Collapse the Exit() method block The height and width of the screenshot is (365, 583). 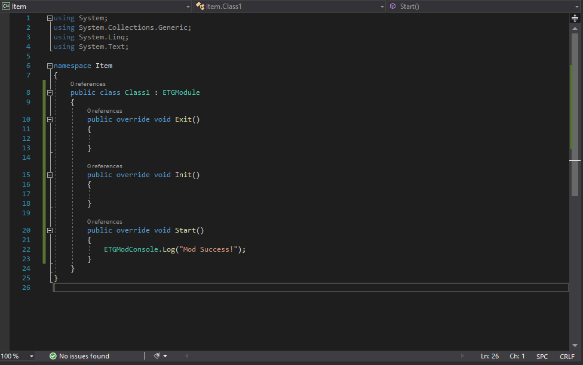(x=50, y=119)
